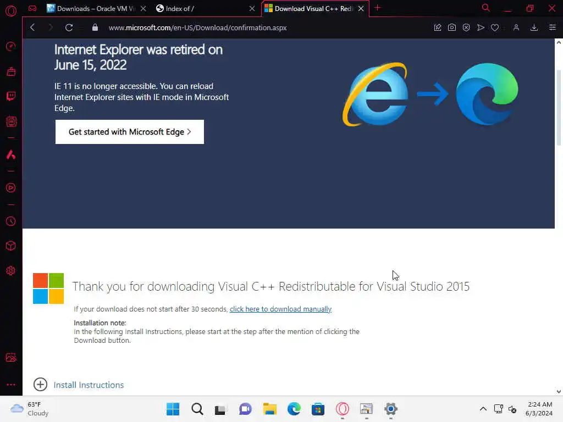Image resolution: width=563 pixels, height=422 pixels.
Task: Open the Player sidebar icon
Action: [x=11, y=188]
